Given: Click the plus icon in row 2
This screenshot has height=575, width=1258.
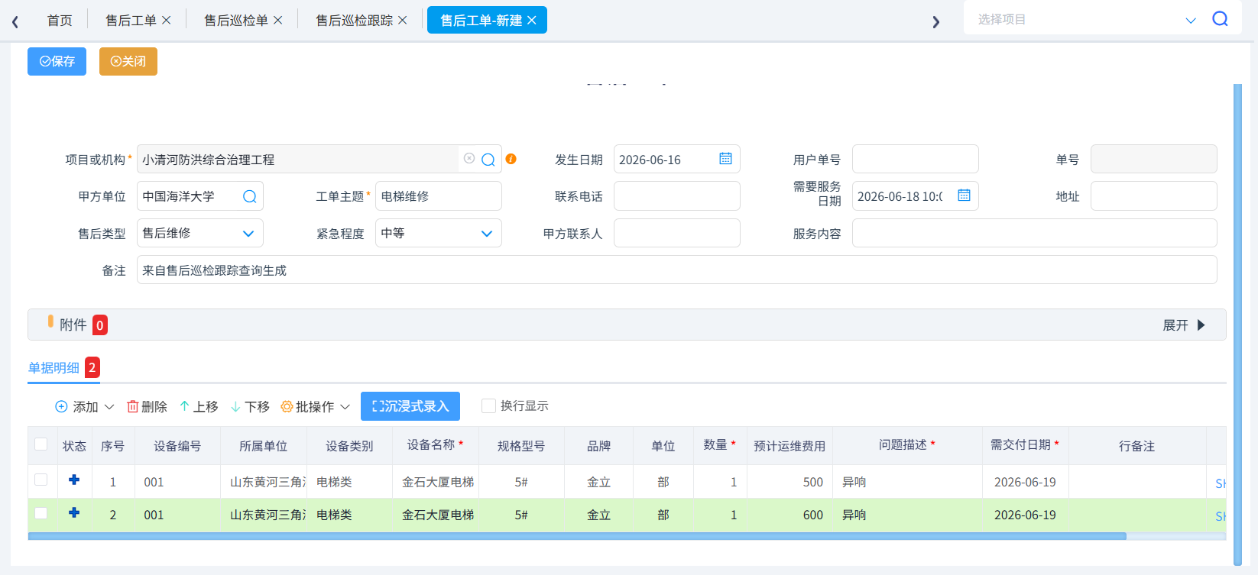Looking at the screenshot, I should coord(74,513).
